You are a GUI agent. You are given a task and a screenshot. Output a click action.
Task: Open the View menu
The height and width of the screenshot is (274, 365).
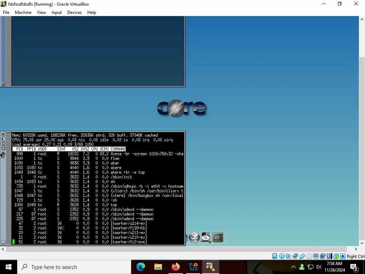pyautogui.click(x=41, y=12)
